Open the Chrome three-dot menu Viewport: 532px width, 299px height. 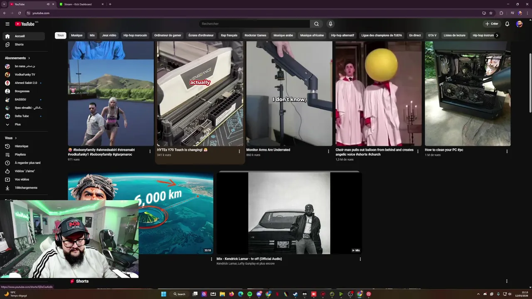[527, 13]
